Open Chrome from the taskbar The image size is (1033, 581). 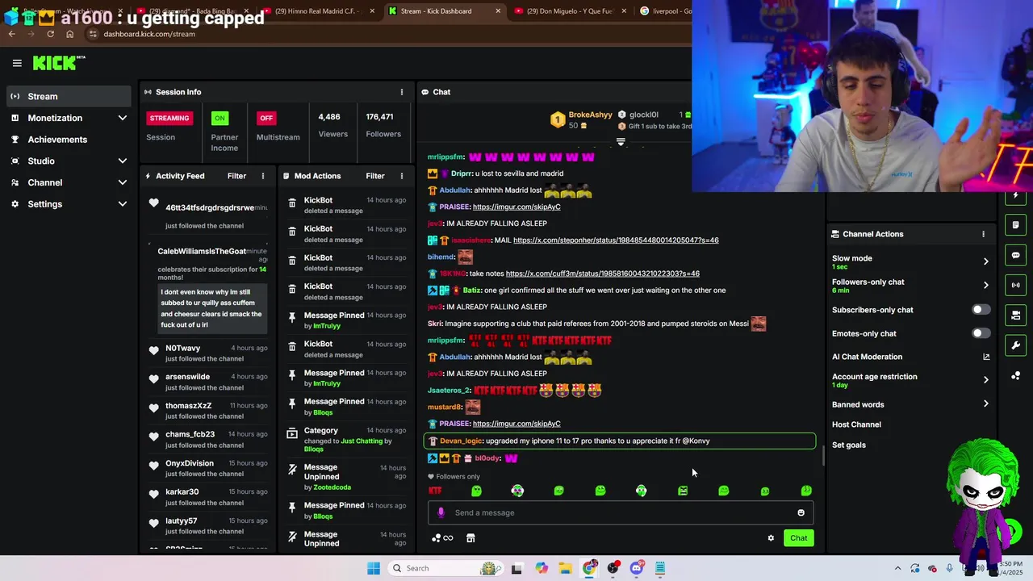[x=589, y=568]
